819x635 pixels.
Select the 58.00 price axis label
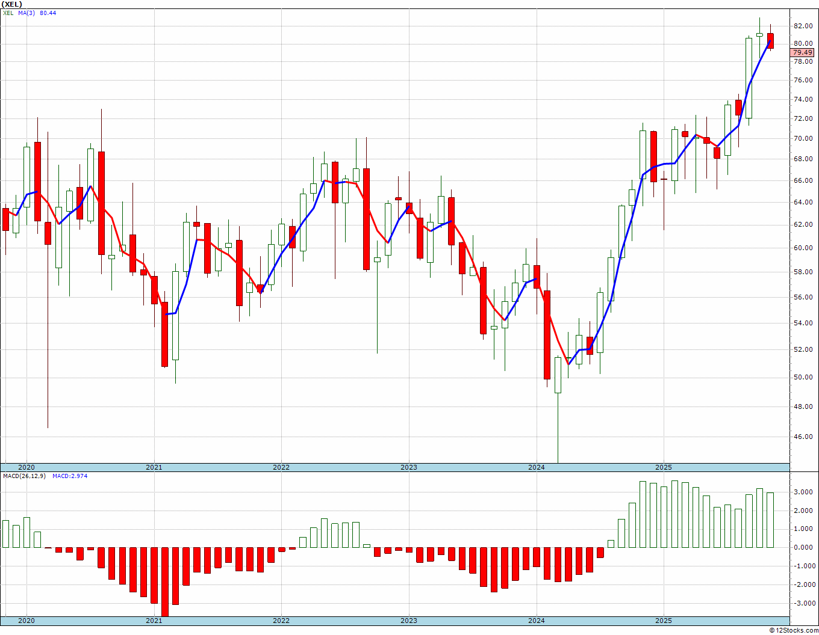[x=803, y=272]
